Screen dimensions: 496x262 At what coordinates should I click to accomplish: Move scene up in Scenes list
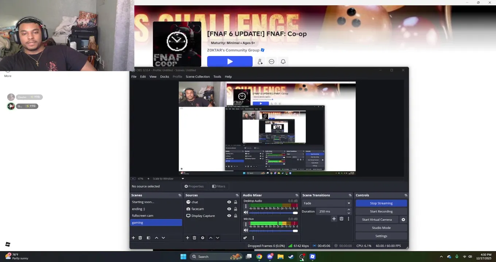point(156,238)
